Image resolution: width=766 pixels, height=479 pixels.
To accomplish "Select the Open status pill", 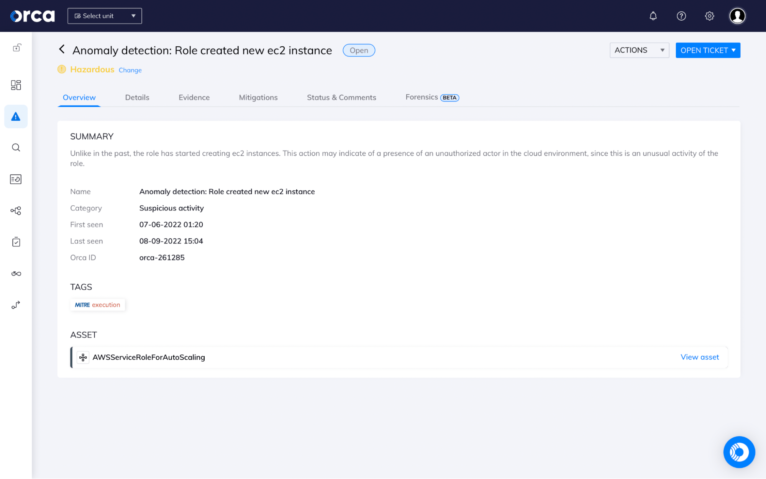I will (359, 50).
